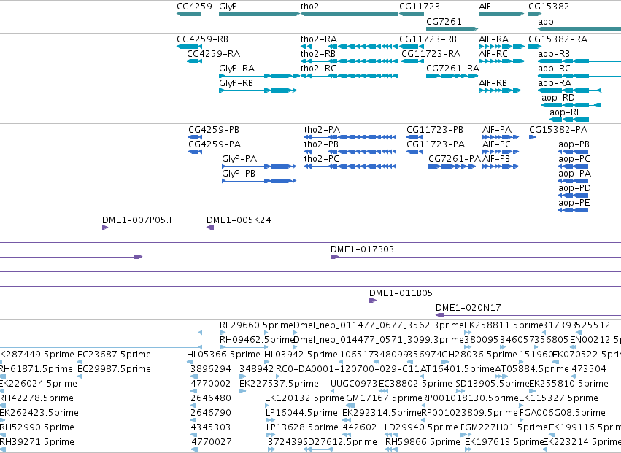Click the RH09462.5prime EST label

click(256, 340)
